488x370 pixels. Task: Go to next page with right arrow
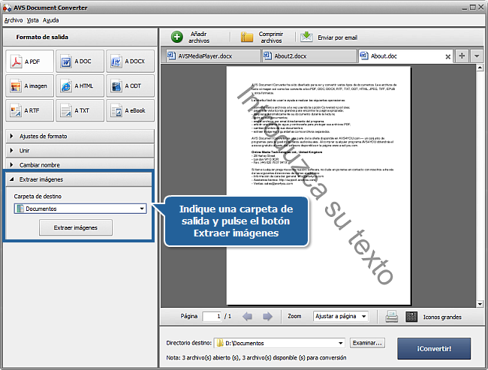(267, 317)
